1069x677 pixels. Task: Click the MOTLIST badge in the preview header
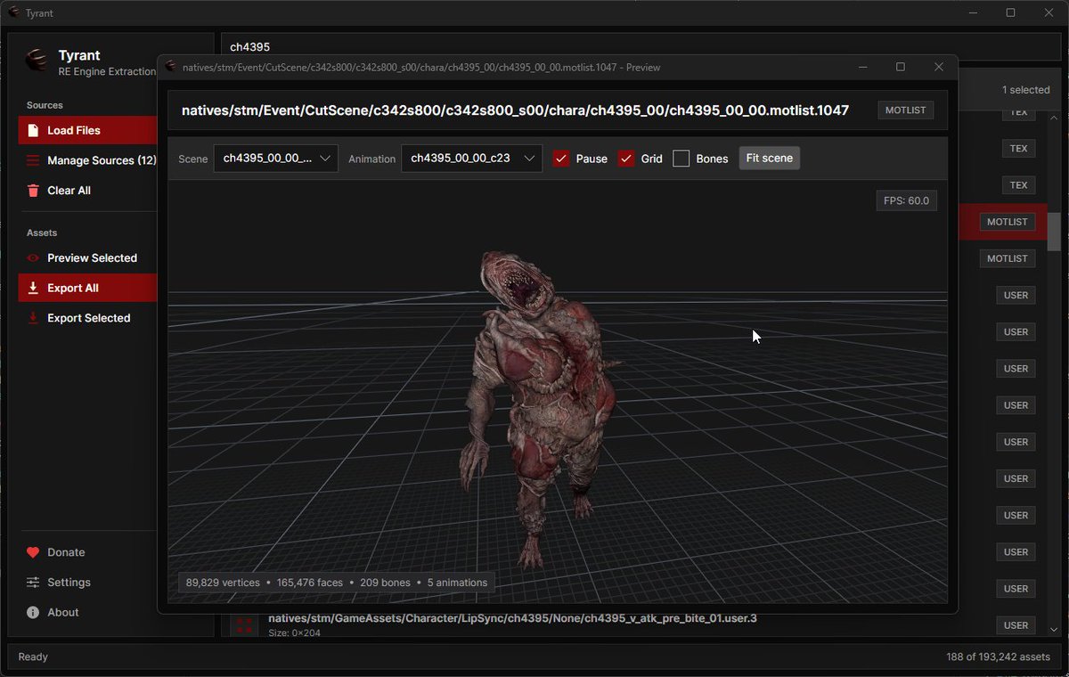click(906, 110)
